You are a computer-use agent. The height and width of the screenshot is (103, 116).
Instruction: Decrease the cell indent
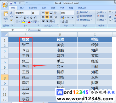point(43,21)
